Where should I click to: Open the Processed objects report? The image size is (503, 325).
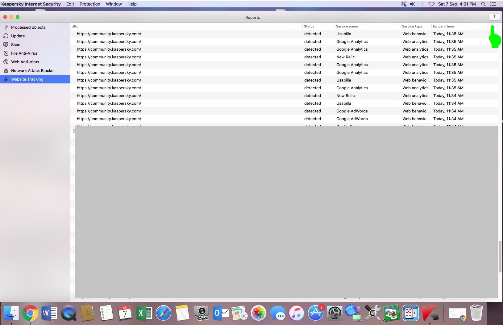[35, 27]
